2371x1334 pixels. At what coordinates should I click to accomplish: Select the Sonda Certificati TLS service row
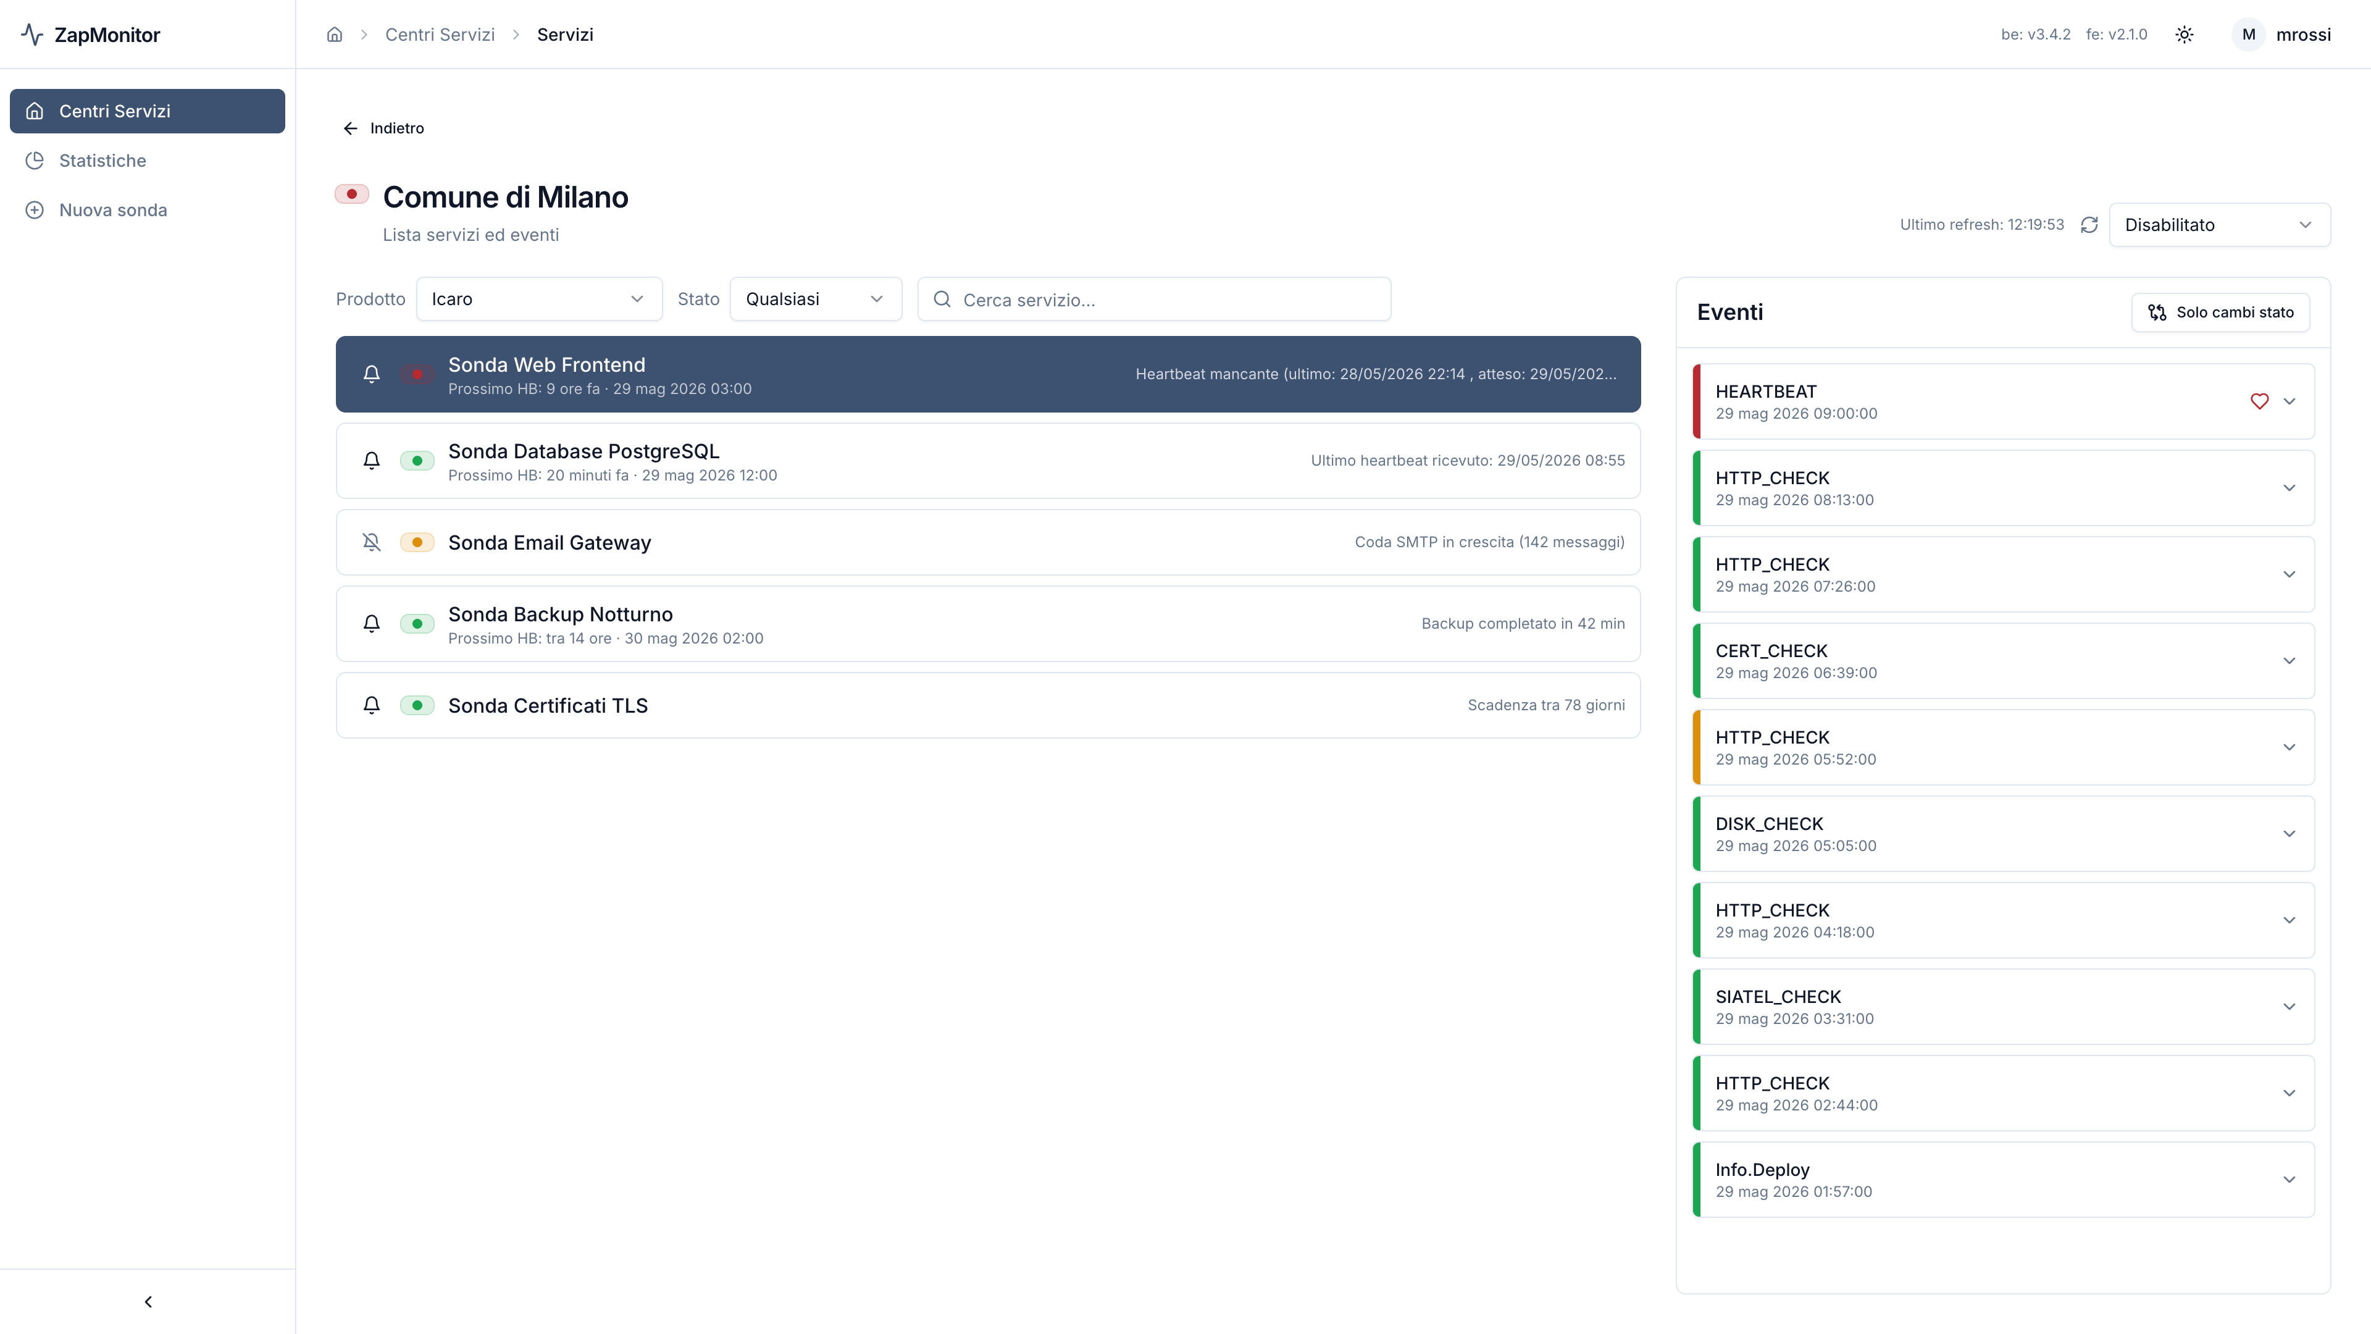[x=988, y=705]
